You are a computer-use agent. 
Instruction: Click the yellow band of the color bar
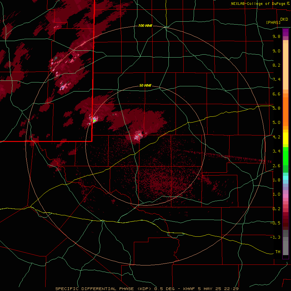click(x=286, y=138)
